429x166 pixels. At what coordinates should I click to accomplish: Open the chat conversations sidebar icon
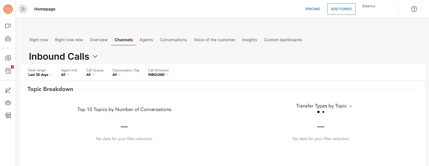[x=8, y=26]
